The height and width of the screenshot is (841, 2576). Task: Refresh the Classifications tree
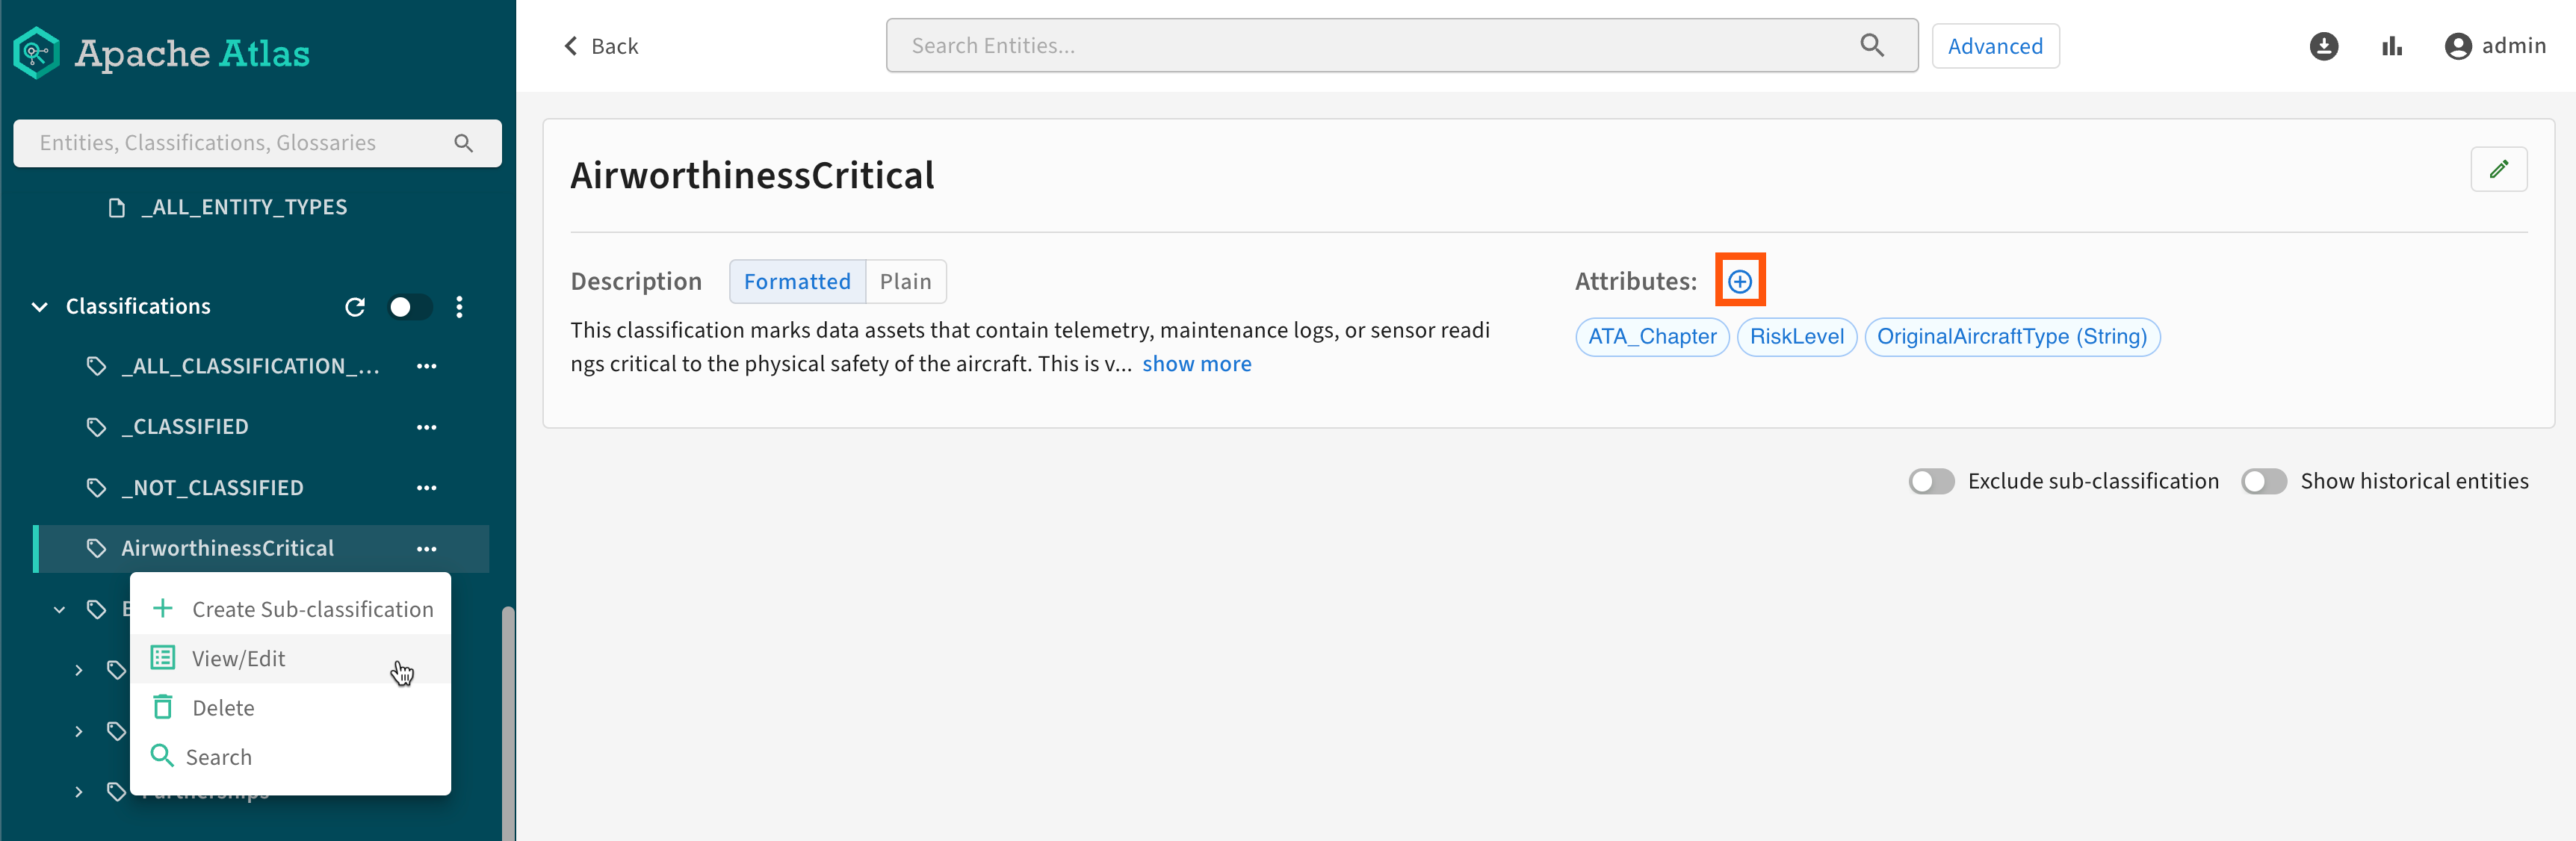pos(355,307)
